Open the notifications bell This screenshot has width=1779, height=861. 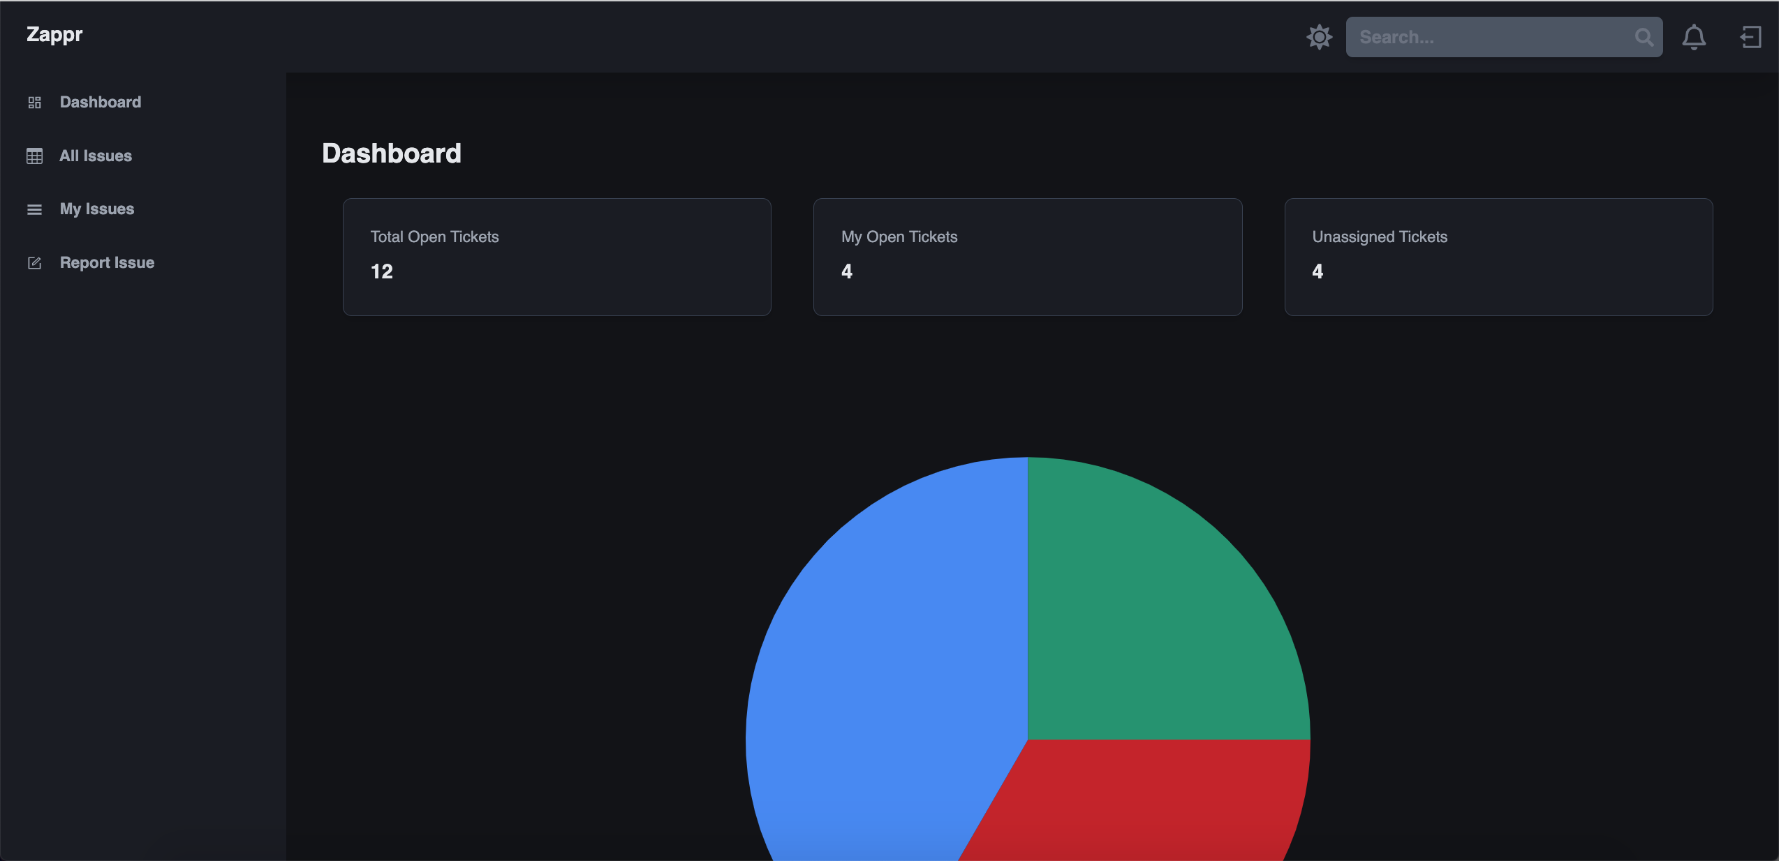tap(1693, 37)
